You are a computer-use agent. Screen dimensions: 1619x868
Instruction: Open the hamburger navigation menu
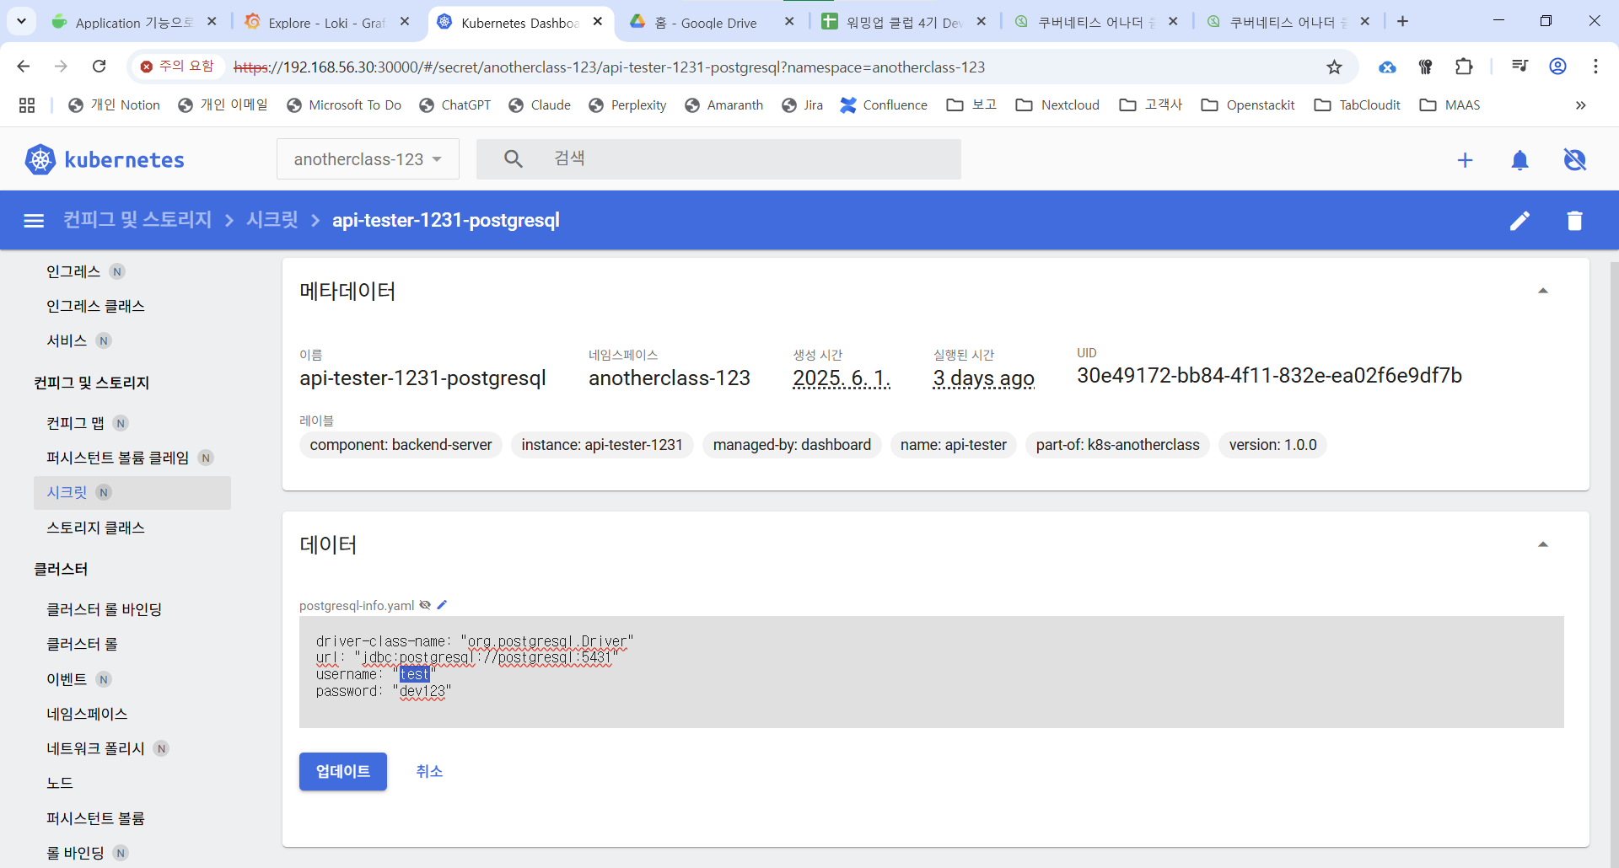click(34, 221)
